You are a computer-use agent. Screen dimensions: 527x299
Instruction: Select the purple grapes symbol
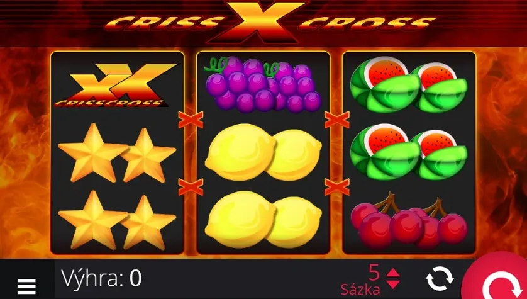[x=262, y=84]
